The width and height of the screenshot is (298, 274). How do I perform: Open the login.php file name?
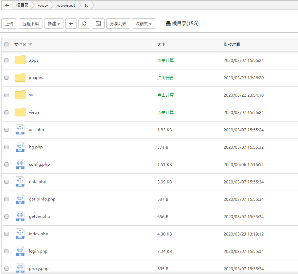(x=38, y=251)
